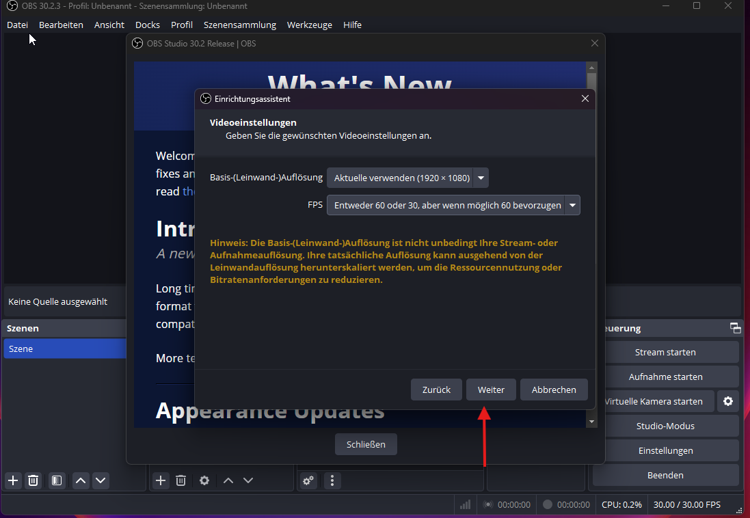The image size is (750, 518).
Task: Quit OBS with the Beenden button
Action: tap(665, 476)
